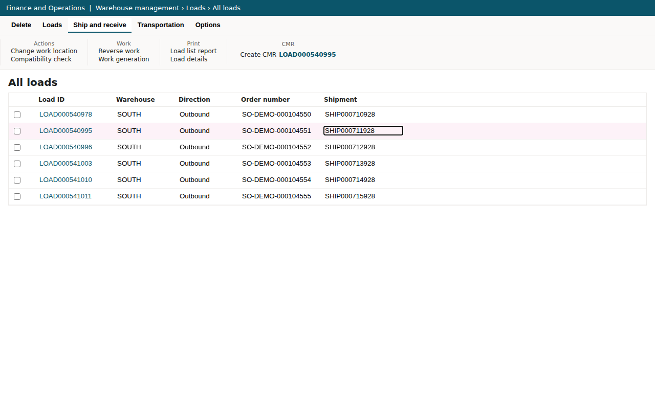Click the Load ID column header
This screenshot has width=655, height=409.
point(51,100)
